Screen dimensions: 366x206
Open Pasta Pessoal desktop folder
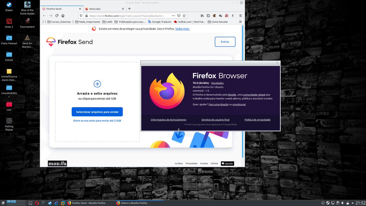click(9, 40)
